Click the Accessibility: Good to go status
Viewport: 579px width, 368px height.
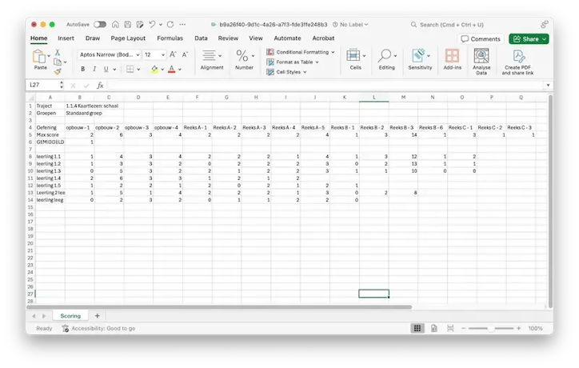pos(99,328)
